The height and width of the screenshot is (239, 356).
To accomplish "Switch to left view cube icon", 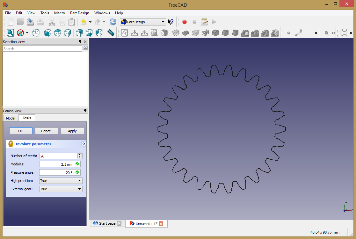I will pos(99,33).
